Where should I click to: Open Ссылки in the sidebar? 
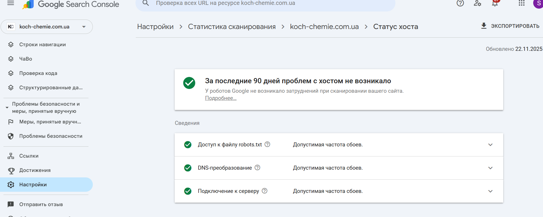click(29, 156)
